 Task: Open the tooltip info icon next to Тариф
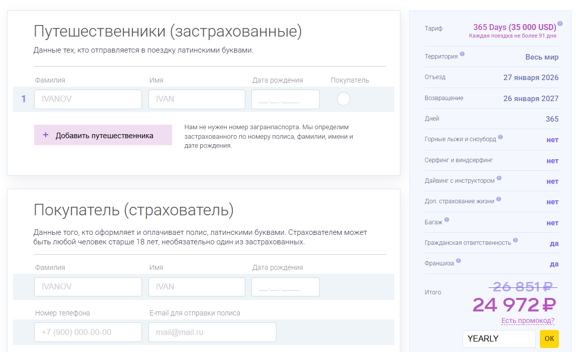click(x=560, y=23)
